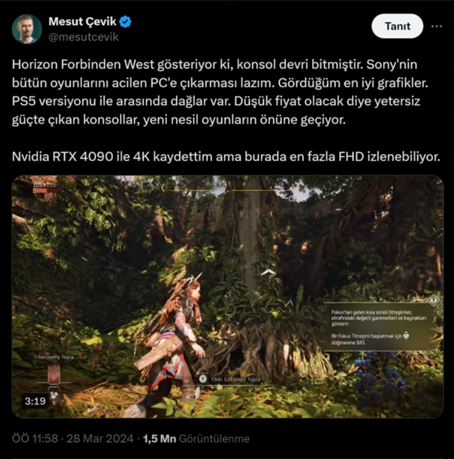
Task: Open the @mesutcevik handle link
Action: [84, 37]
